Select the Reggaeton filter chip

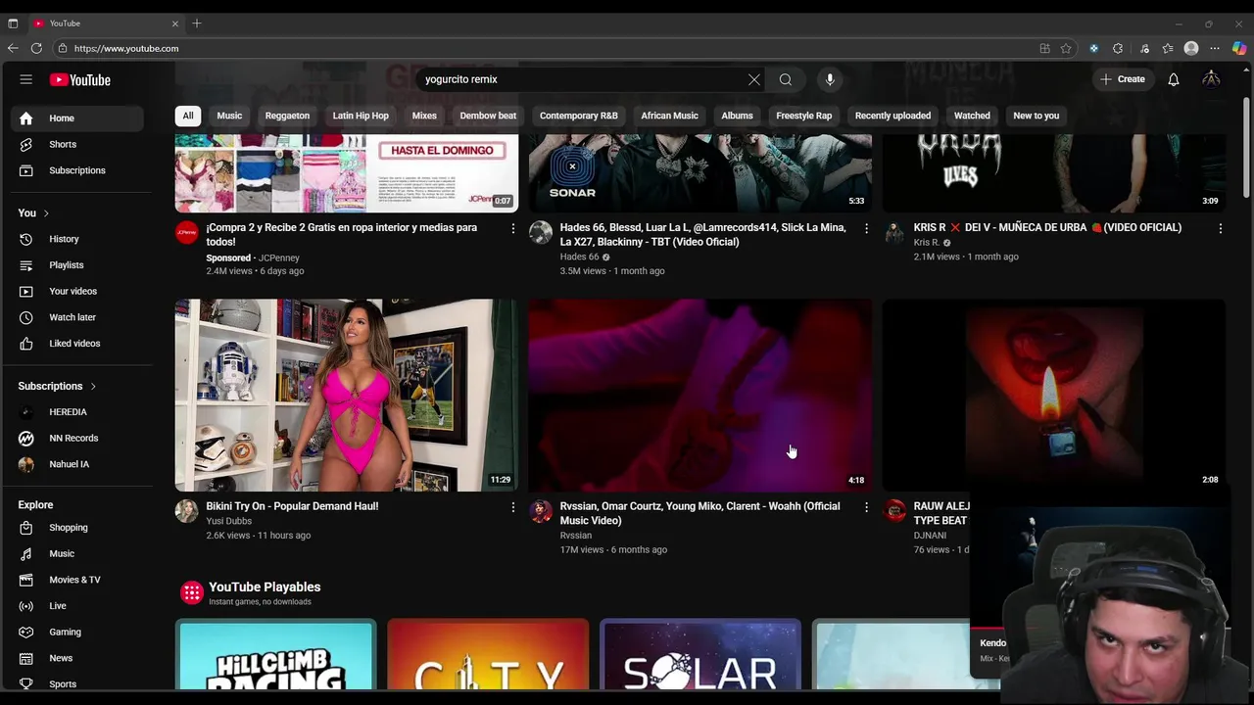(287, 116)
